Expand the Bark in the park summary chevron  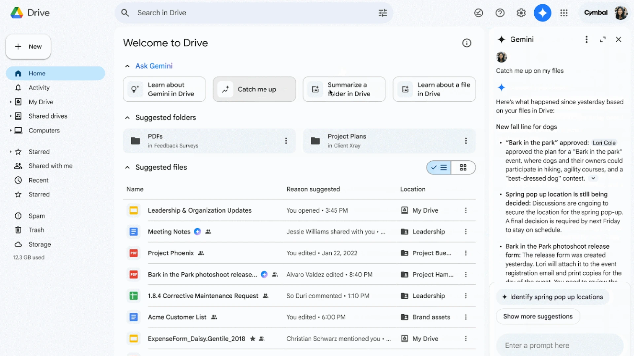click(x=593, y=178)
